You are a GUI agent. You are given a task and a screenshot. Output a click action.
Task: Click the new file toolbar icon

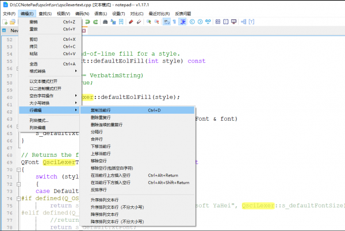tap(4, 22)
